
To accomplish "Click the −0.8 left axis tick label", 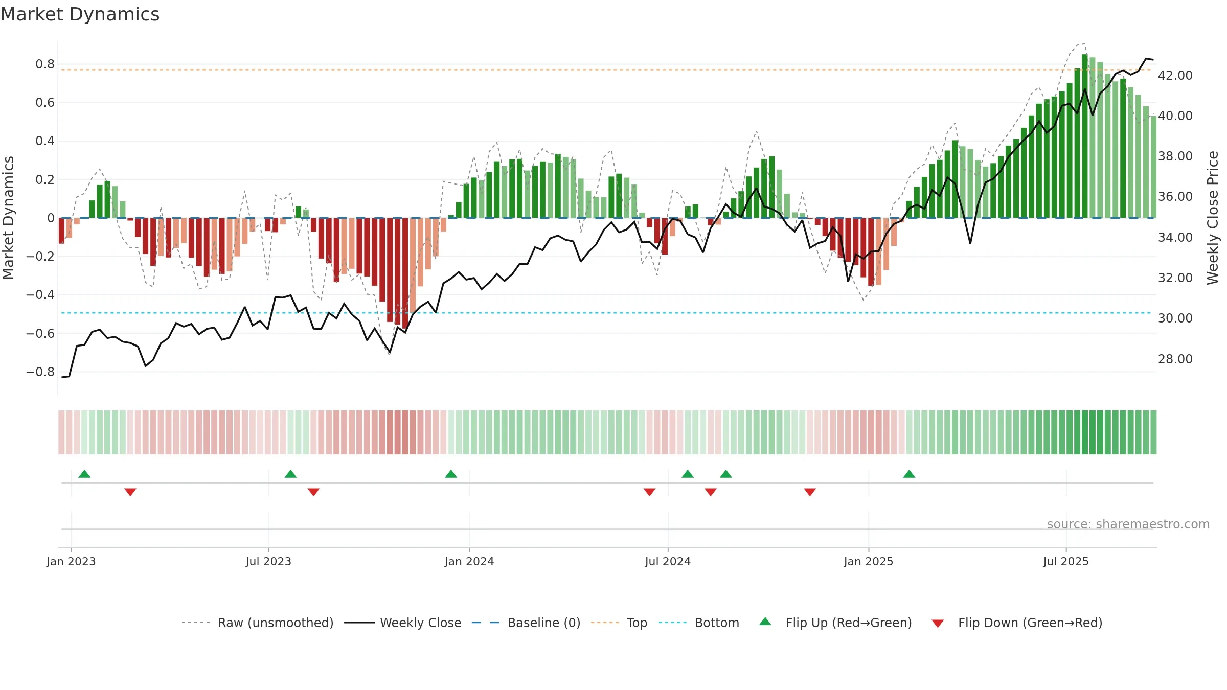I will pos(40,372).
